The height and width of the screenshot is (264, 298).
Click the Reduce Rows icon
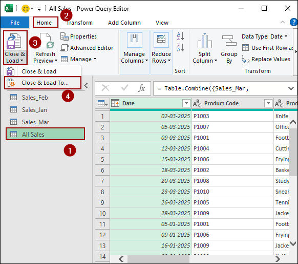pyautogui.click(x=161, y=40)
